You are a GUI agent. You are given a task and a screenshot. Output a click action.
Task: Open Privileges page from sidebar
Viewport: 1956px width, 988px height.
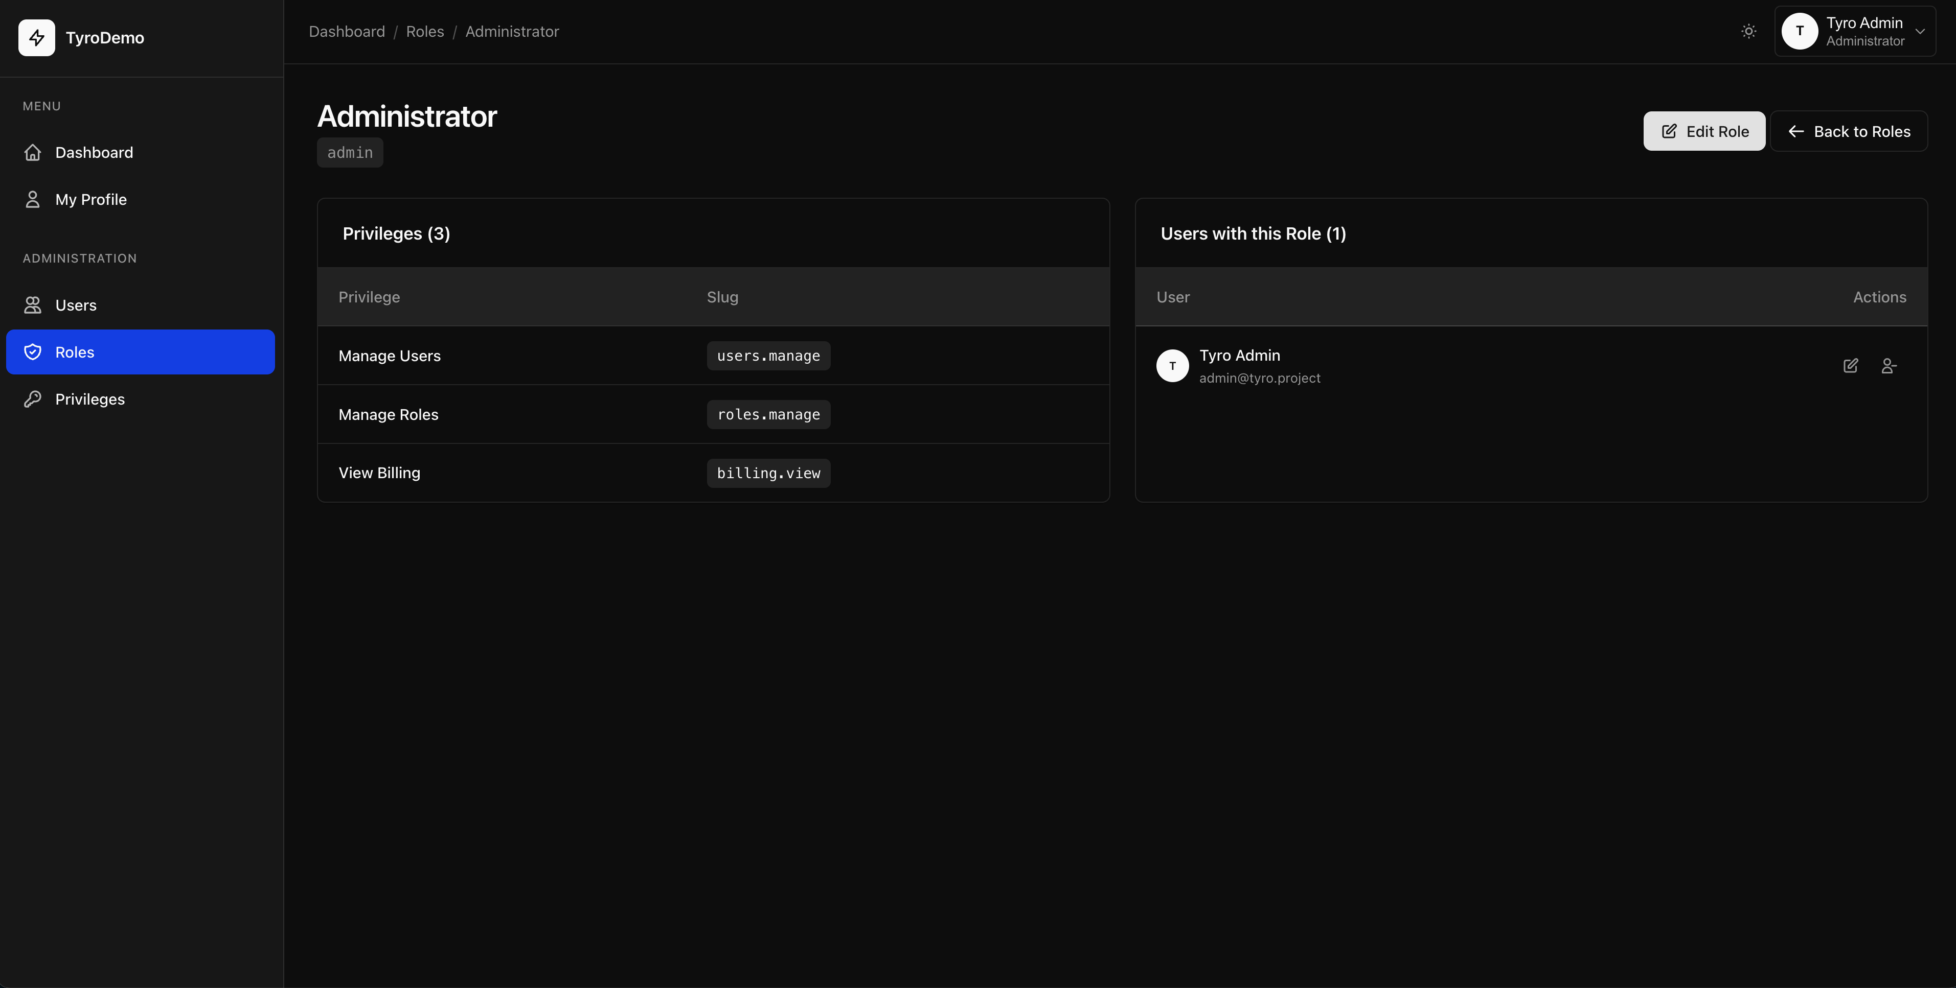click(x=89, y=399)
